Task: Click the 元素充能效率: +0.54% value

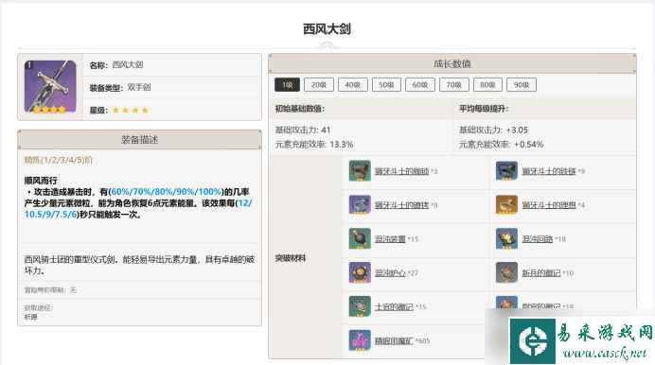Action: pos(501,145)
